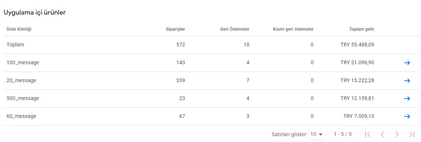This screenshot has height=142, width=421.
Task: Select the 60_message product ID
Action: click(x=21, y=116)
